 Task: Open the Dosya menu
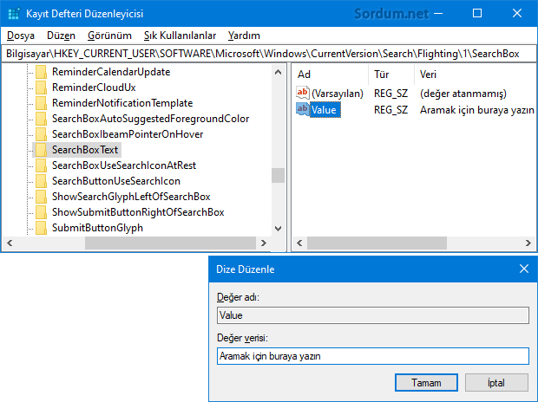pyautogui.click(x=21, y=36)
